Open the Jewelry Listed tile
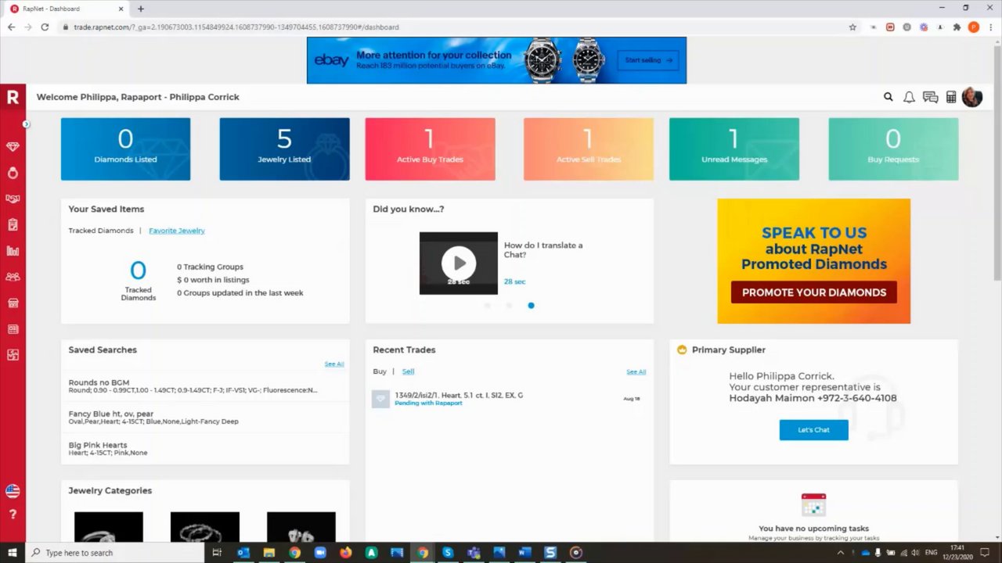 [284, 149]
